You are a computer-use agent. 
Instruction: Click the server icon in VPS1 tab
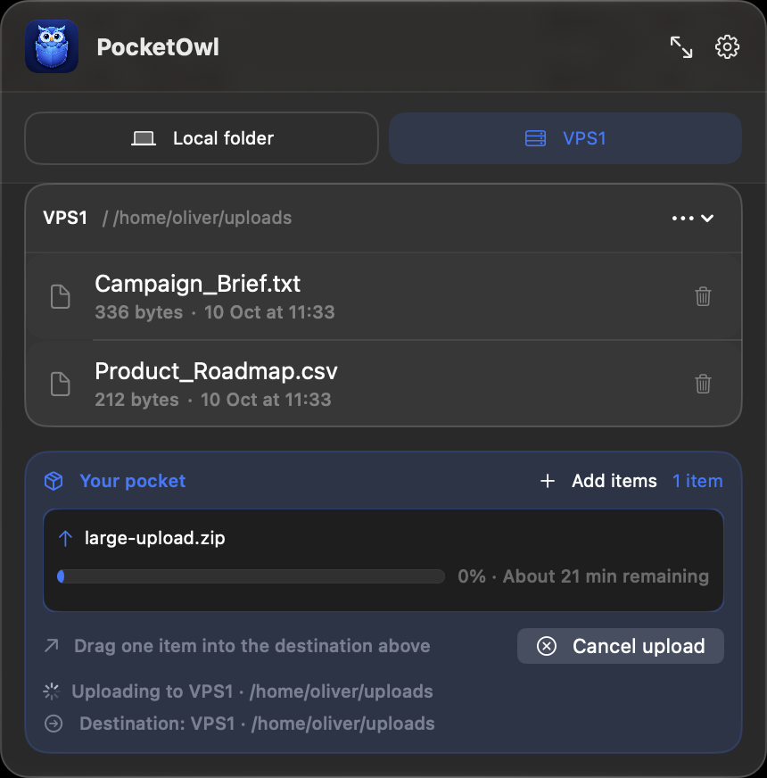click(535, 138)
